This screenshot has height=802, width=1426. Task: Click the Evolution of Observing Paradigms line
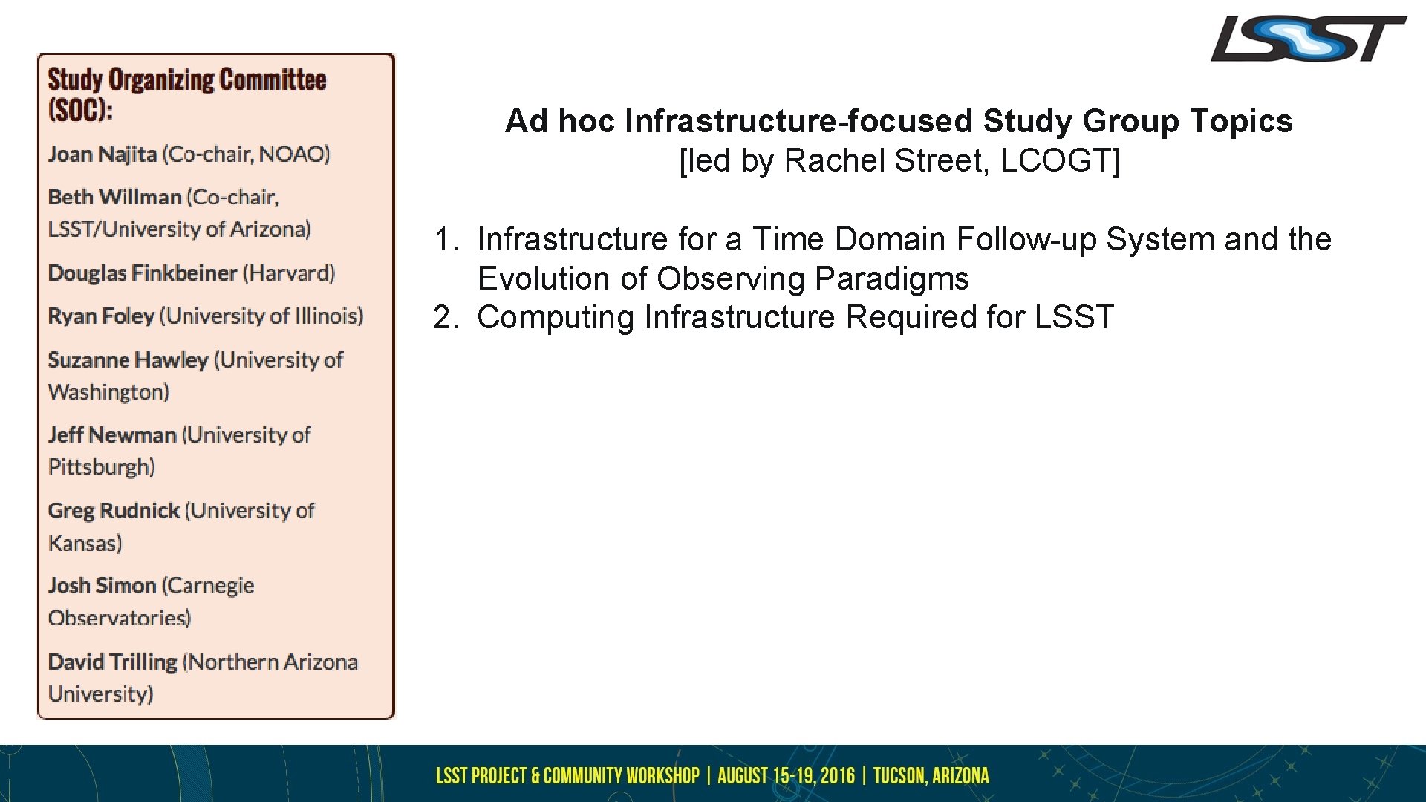coord(723,278)
